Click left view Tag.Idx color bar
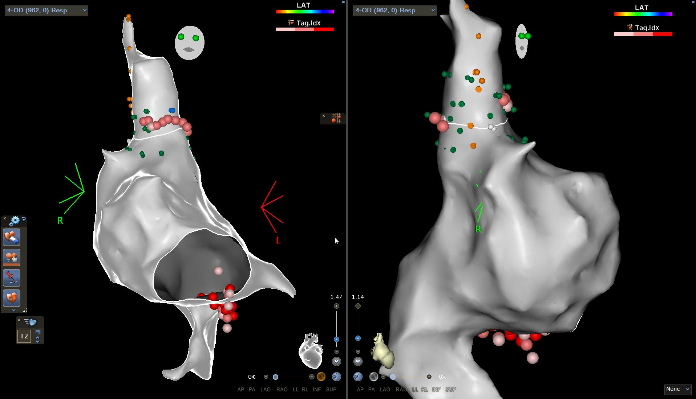 click(x=305, y=29)
